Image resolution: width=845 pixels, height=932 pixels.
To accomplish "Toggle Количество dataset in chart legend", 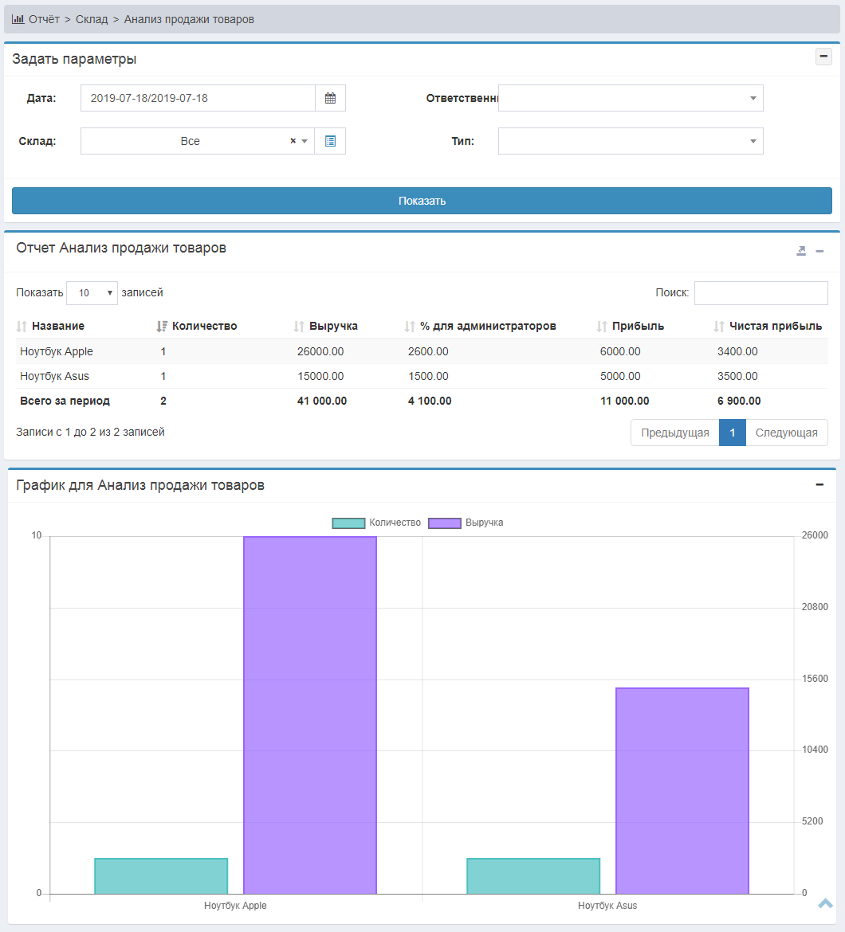I will (x=376, y=523).
